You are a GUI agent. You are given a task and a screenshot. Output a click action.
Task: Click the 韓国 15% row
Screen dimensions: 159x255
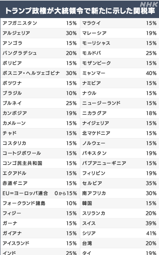120,203
